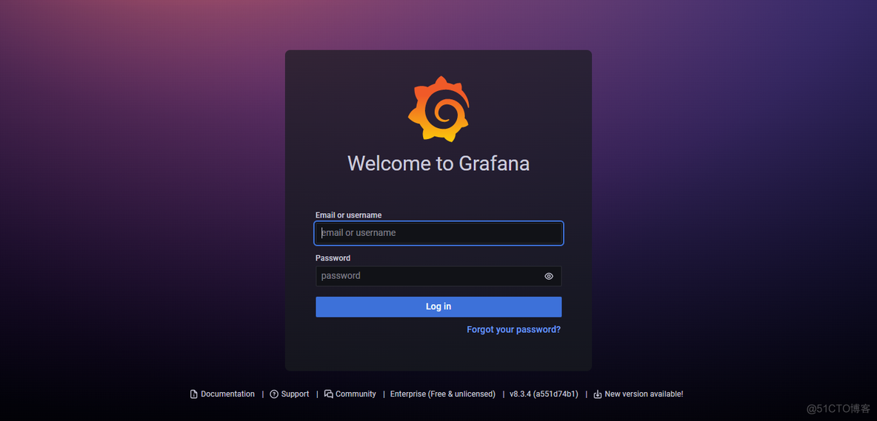Toggle password visibility eye icon
The width and height of the screenshot is (877, 421).
coord(549,276)
